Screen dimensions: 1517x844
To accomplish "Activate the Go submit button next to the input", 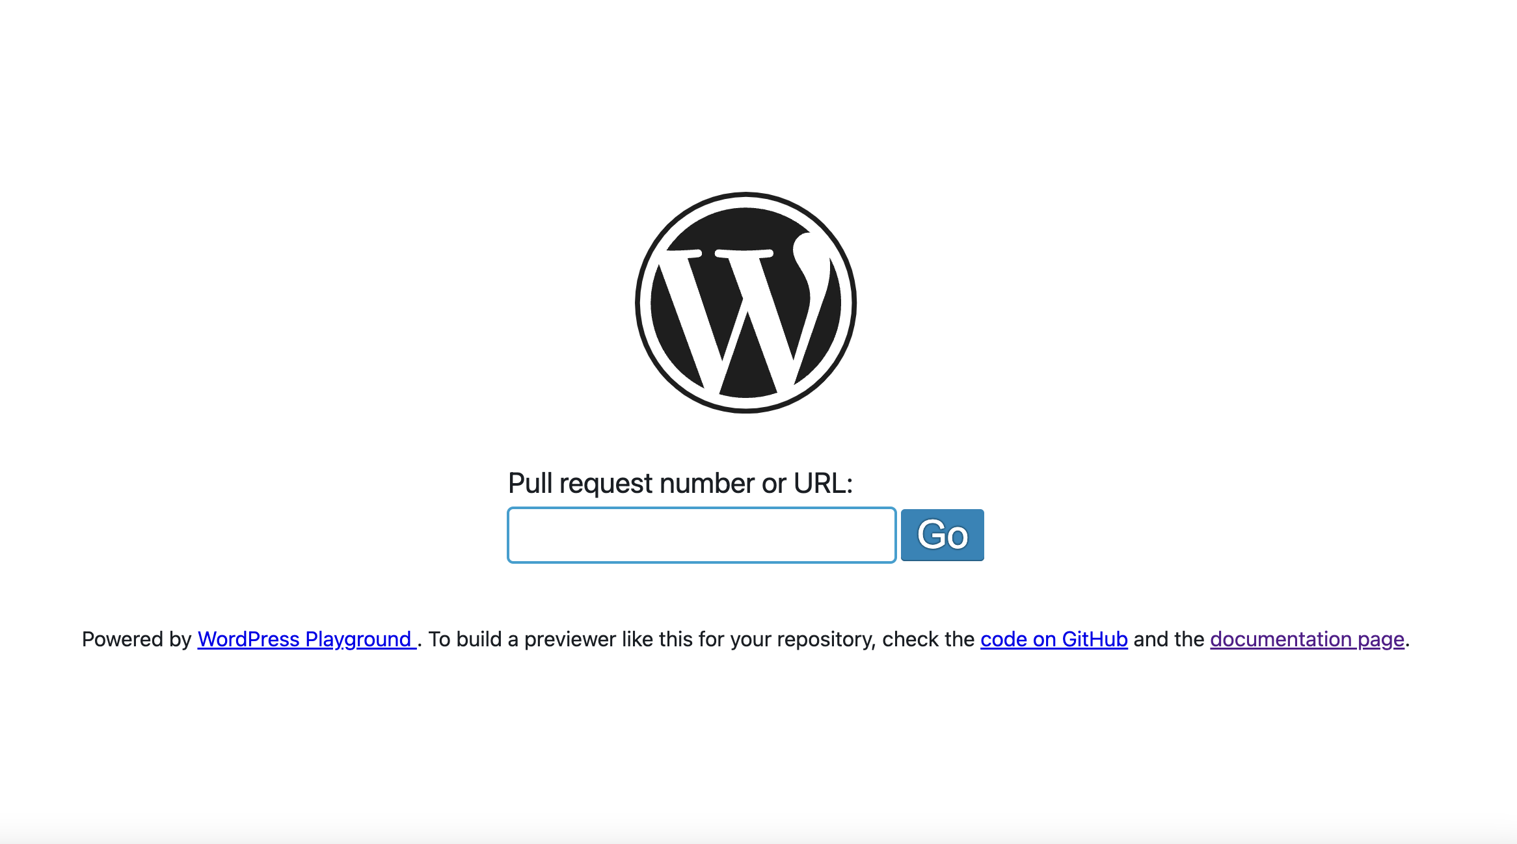I will click(942, 535).
